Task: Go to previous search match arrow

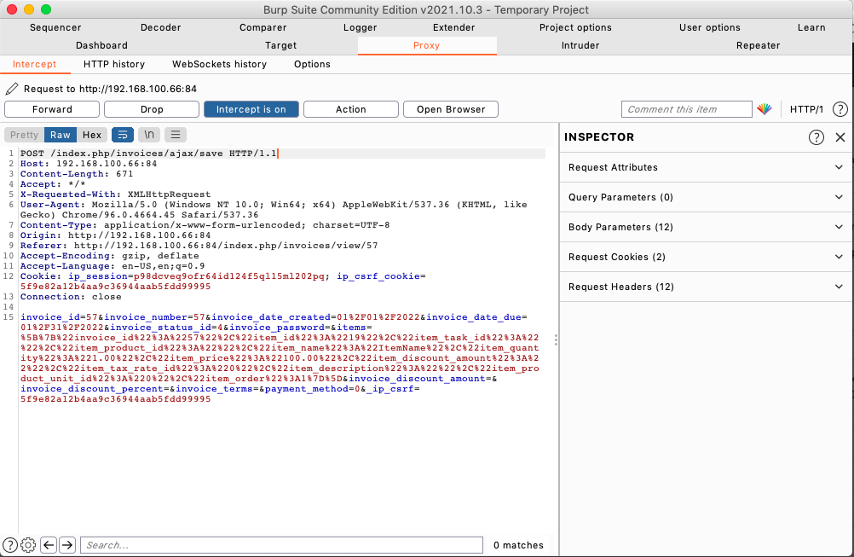Action: [49, 545]
